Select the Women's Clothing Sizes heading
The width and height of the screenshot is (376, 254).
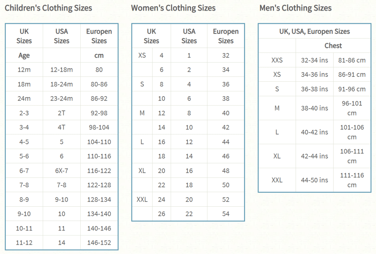(173, 8)
